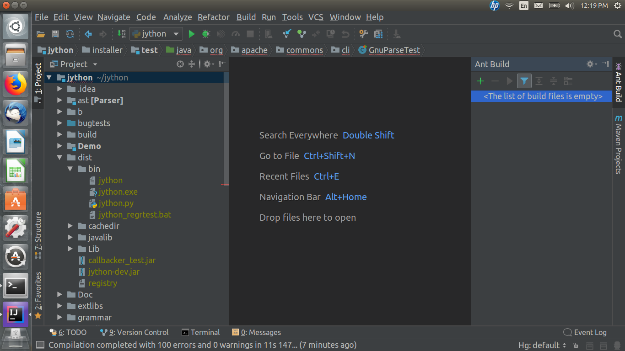
Task: Collapse the bin folder
Action: (x=70, y=169)
